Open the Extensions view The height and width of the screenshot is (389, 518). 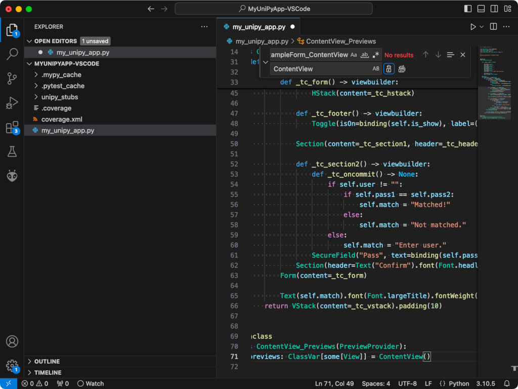click(x=12, y=127)
